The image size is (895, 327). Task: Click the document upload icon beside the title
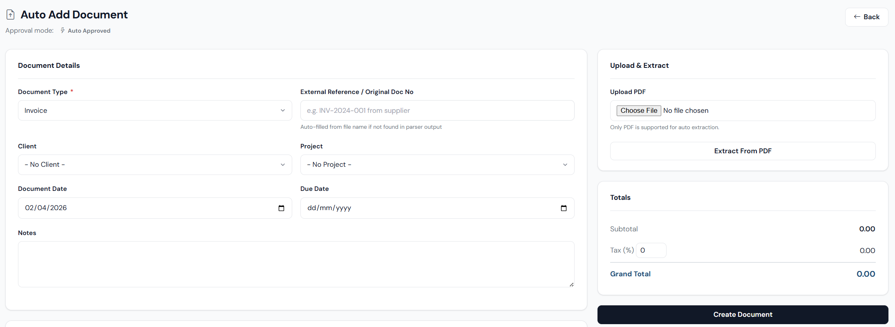pyautogui.click(x=10, y=14)
